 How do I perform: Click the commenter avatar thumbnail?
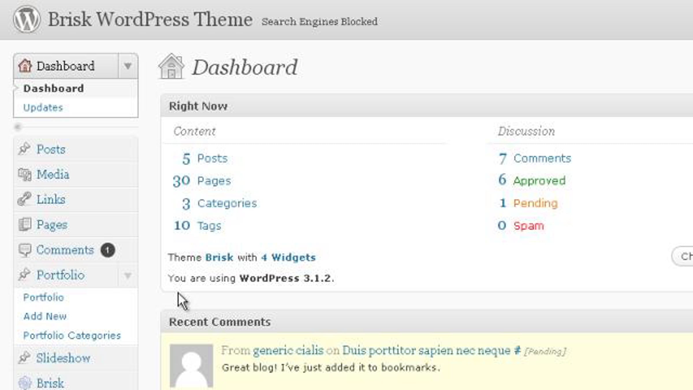(x=191, y=365)
